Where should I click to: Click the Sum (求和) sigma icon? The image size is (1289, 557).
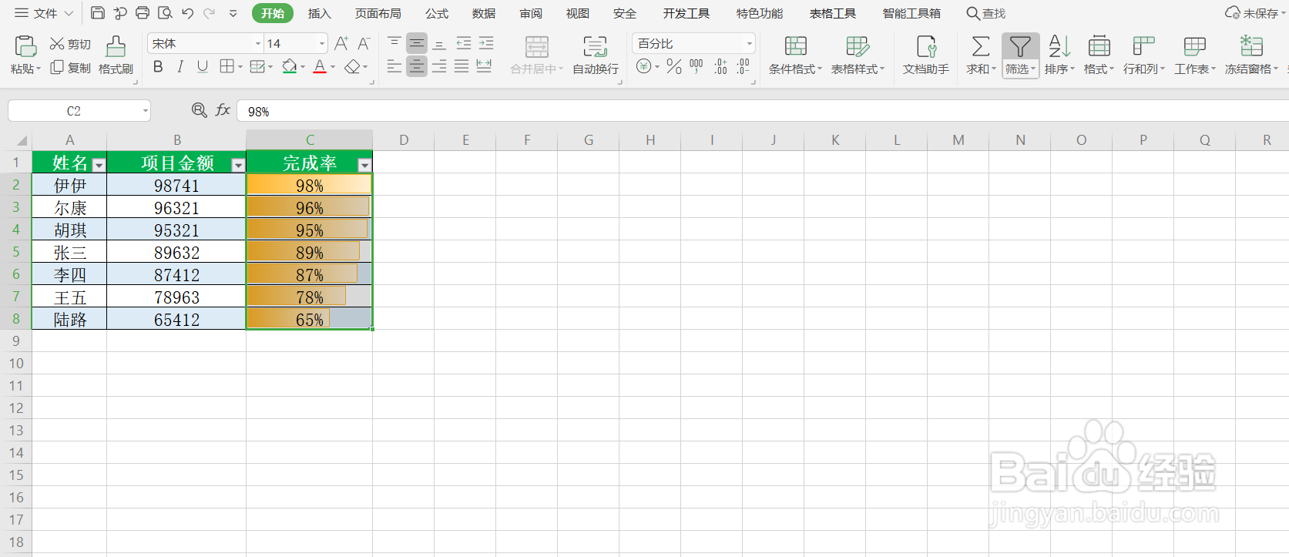[x=981, y=46]
